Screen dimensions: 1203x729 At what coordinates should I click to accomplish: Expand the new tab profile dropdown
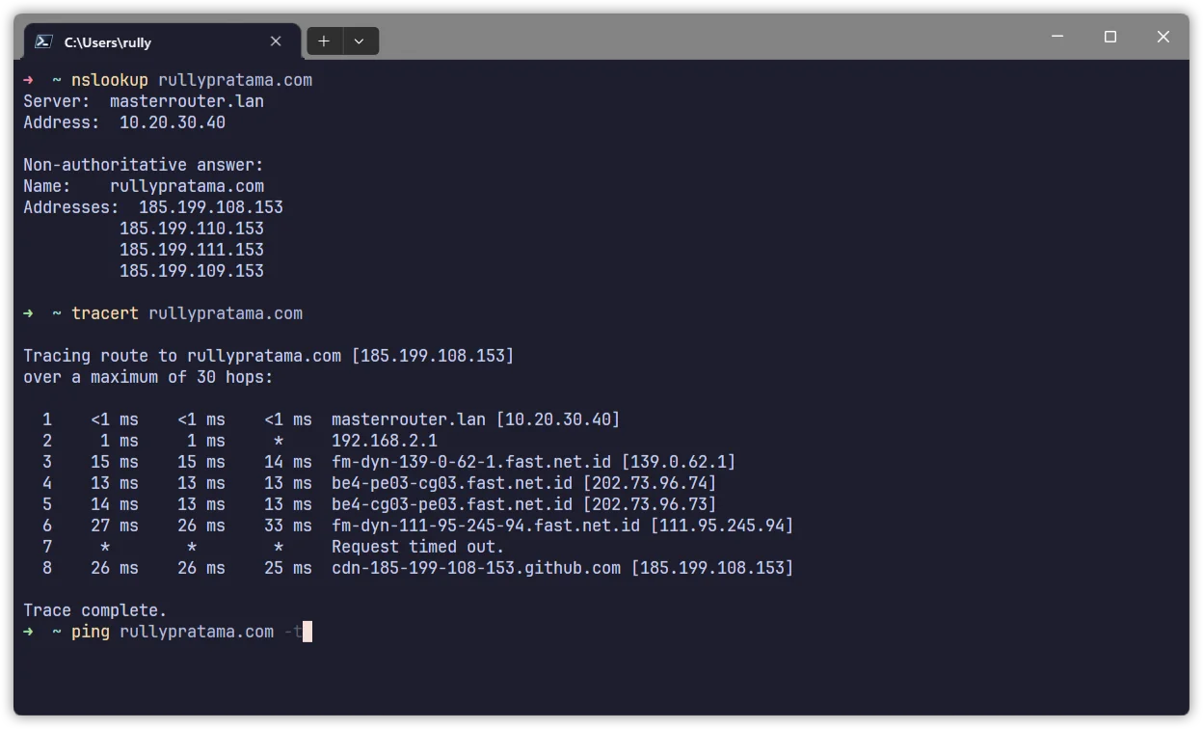360,41
